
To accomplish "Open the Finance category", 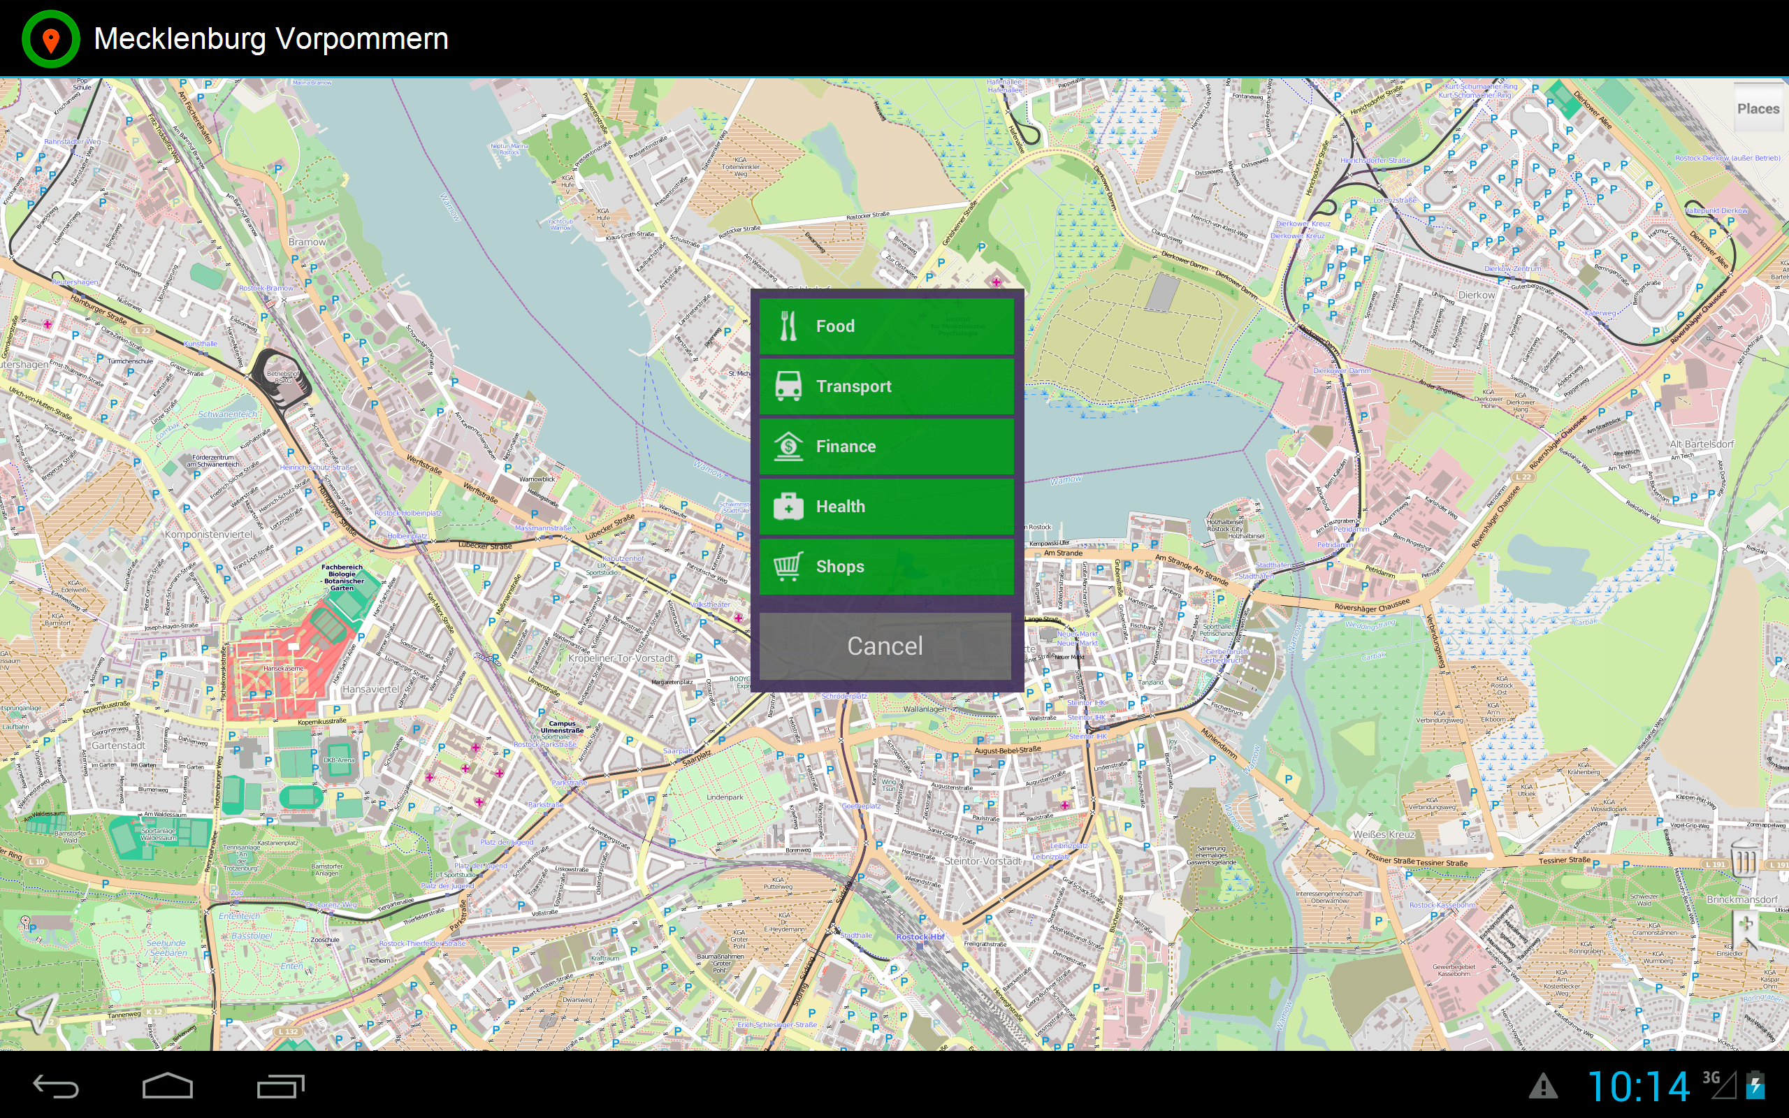I will coord(885,446).
